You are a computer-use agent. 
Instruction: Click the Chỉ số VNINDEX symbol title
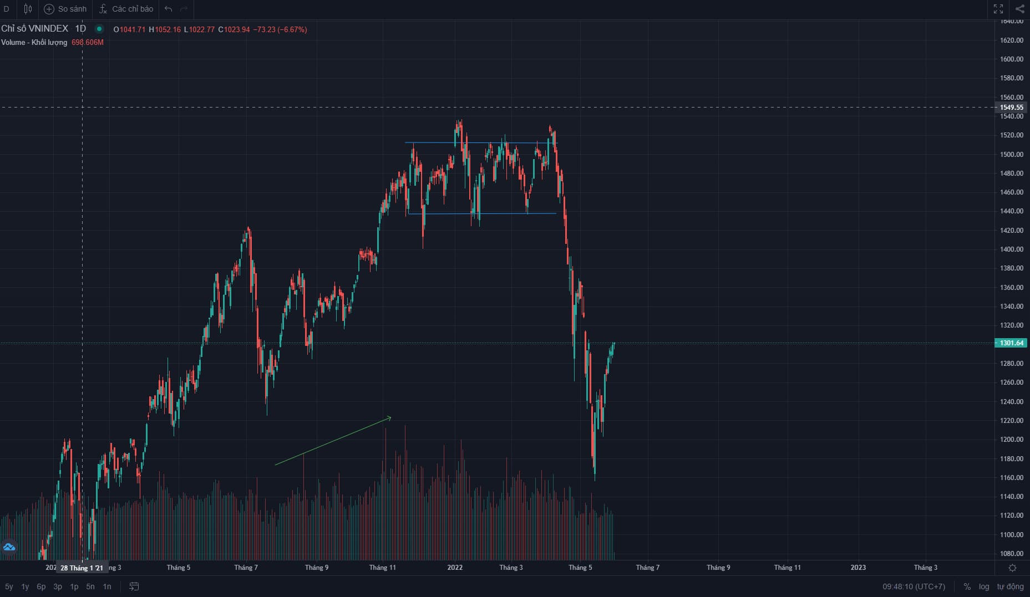point(34,29)
